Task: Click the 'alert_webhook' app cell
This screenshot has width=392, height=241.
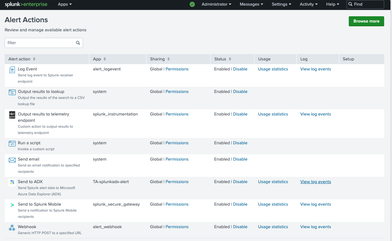Action: [x=107, y=227]
